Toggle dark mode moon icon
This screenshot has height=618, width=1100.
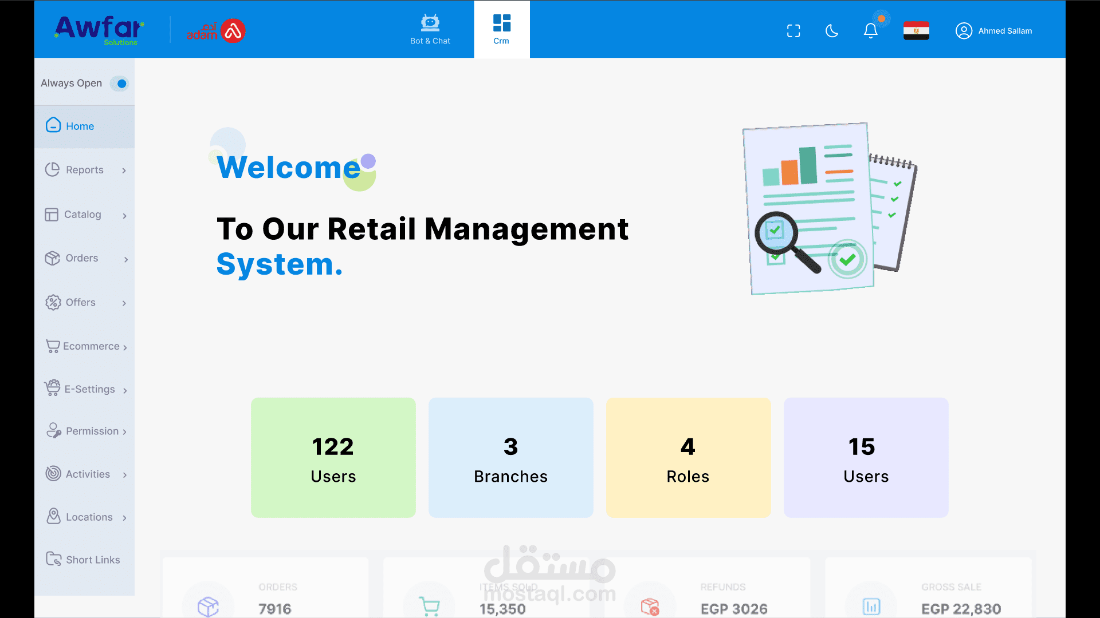[832, 31]
